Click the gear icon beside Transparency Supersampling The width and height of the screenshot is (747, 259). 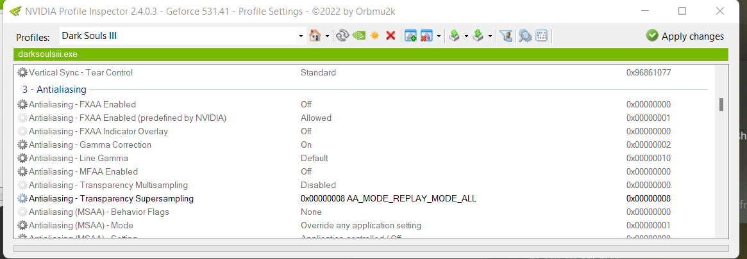click(22, 199)
